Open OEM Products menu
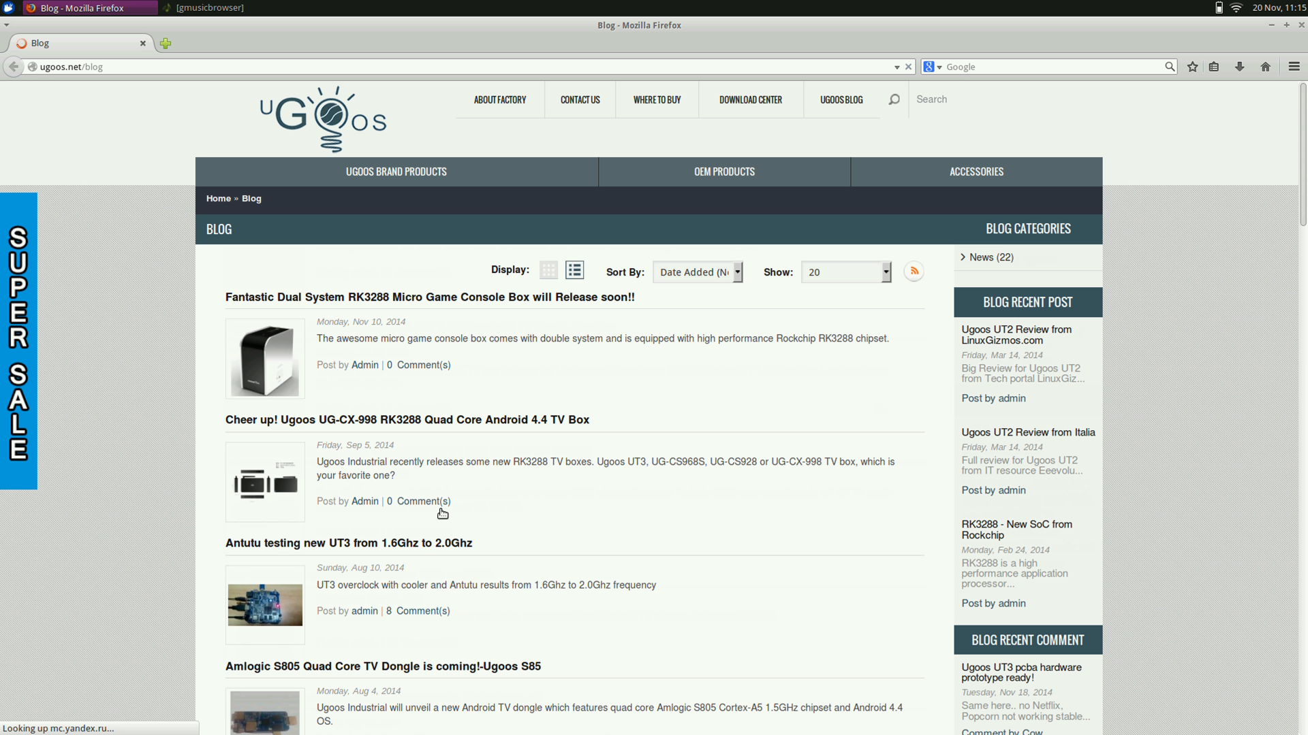The image size is (1308, 735). click(724, 171)
